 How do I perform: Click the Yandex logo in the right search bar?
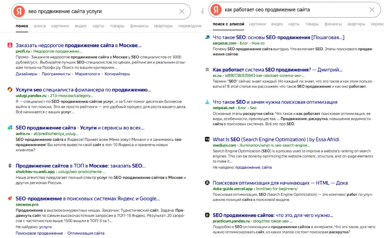click(x=216, y=10)
